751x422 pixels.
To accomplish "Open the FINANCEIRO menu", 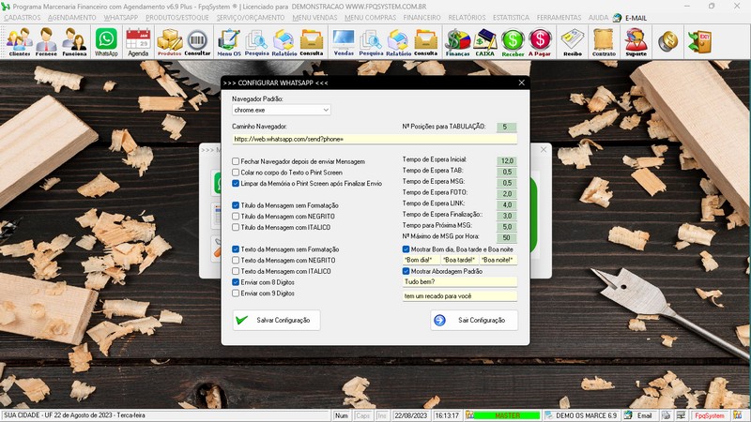I will click(421, 18).
